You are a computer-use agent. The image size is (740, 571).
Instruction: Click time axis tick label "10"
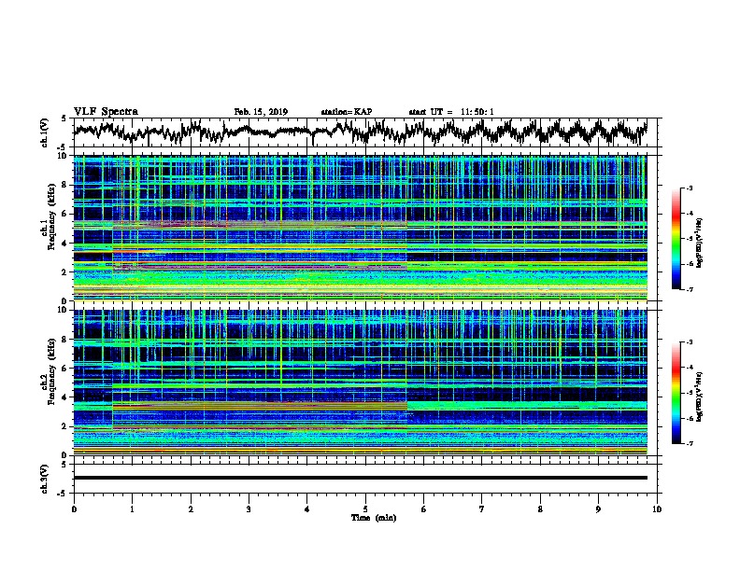[x=657, y=509]
